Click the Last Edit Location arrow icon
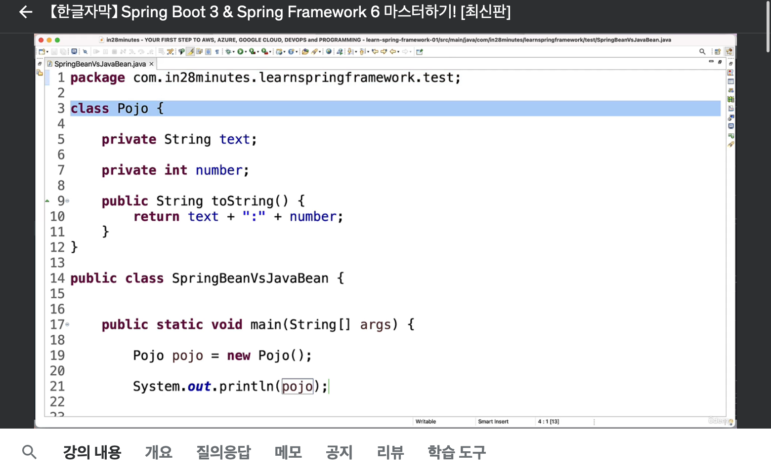 click(x=375, y=51)
